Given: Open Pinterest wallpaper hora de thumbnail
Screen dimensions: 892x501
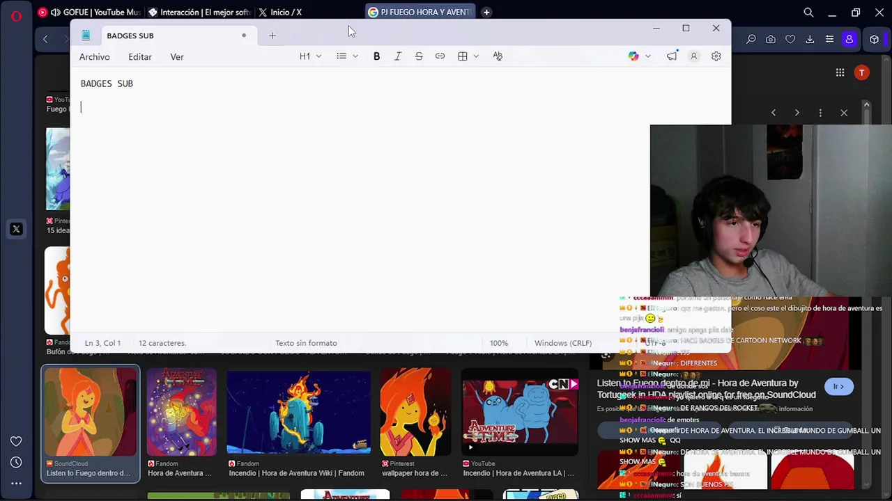Looking at the screenshot, I should pyautogui.click(x=415, y=412).
